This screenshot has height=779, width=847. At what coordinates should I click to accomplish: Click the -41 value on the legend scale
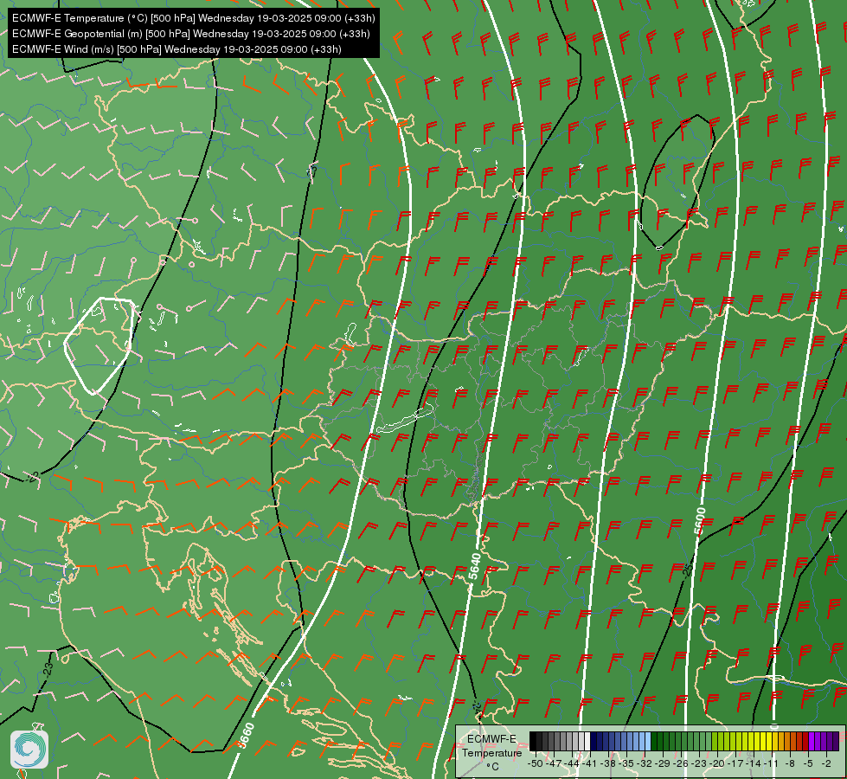[589, 763]
